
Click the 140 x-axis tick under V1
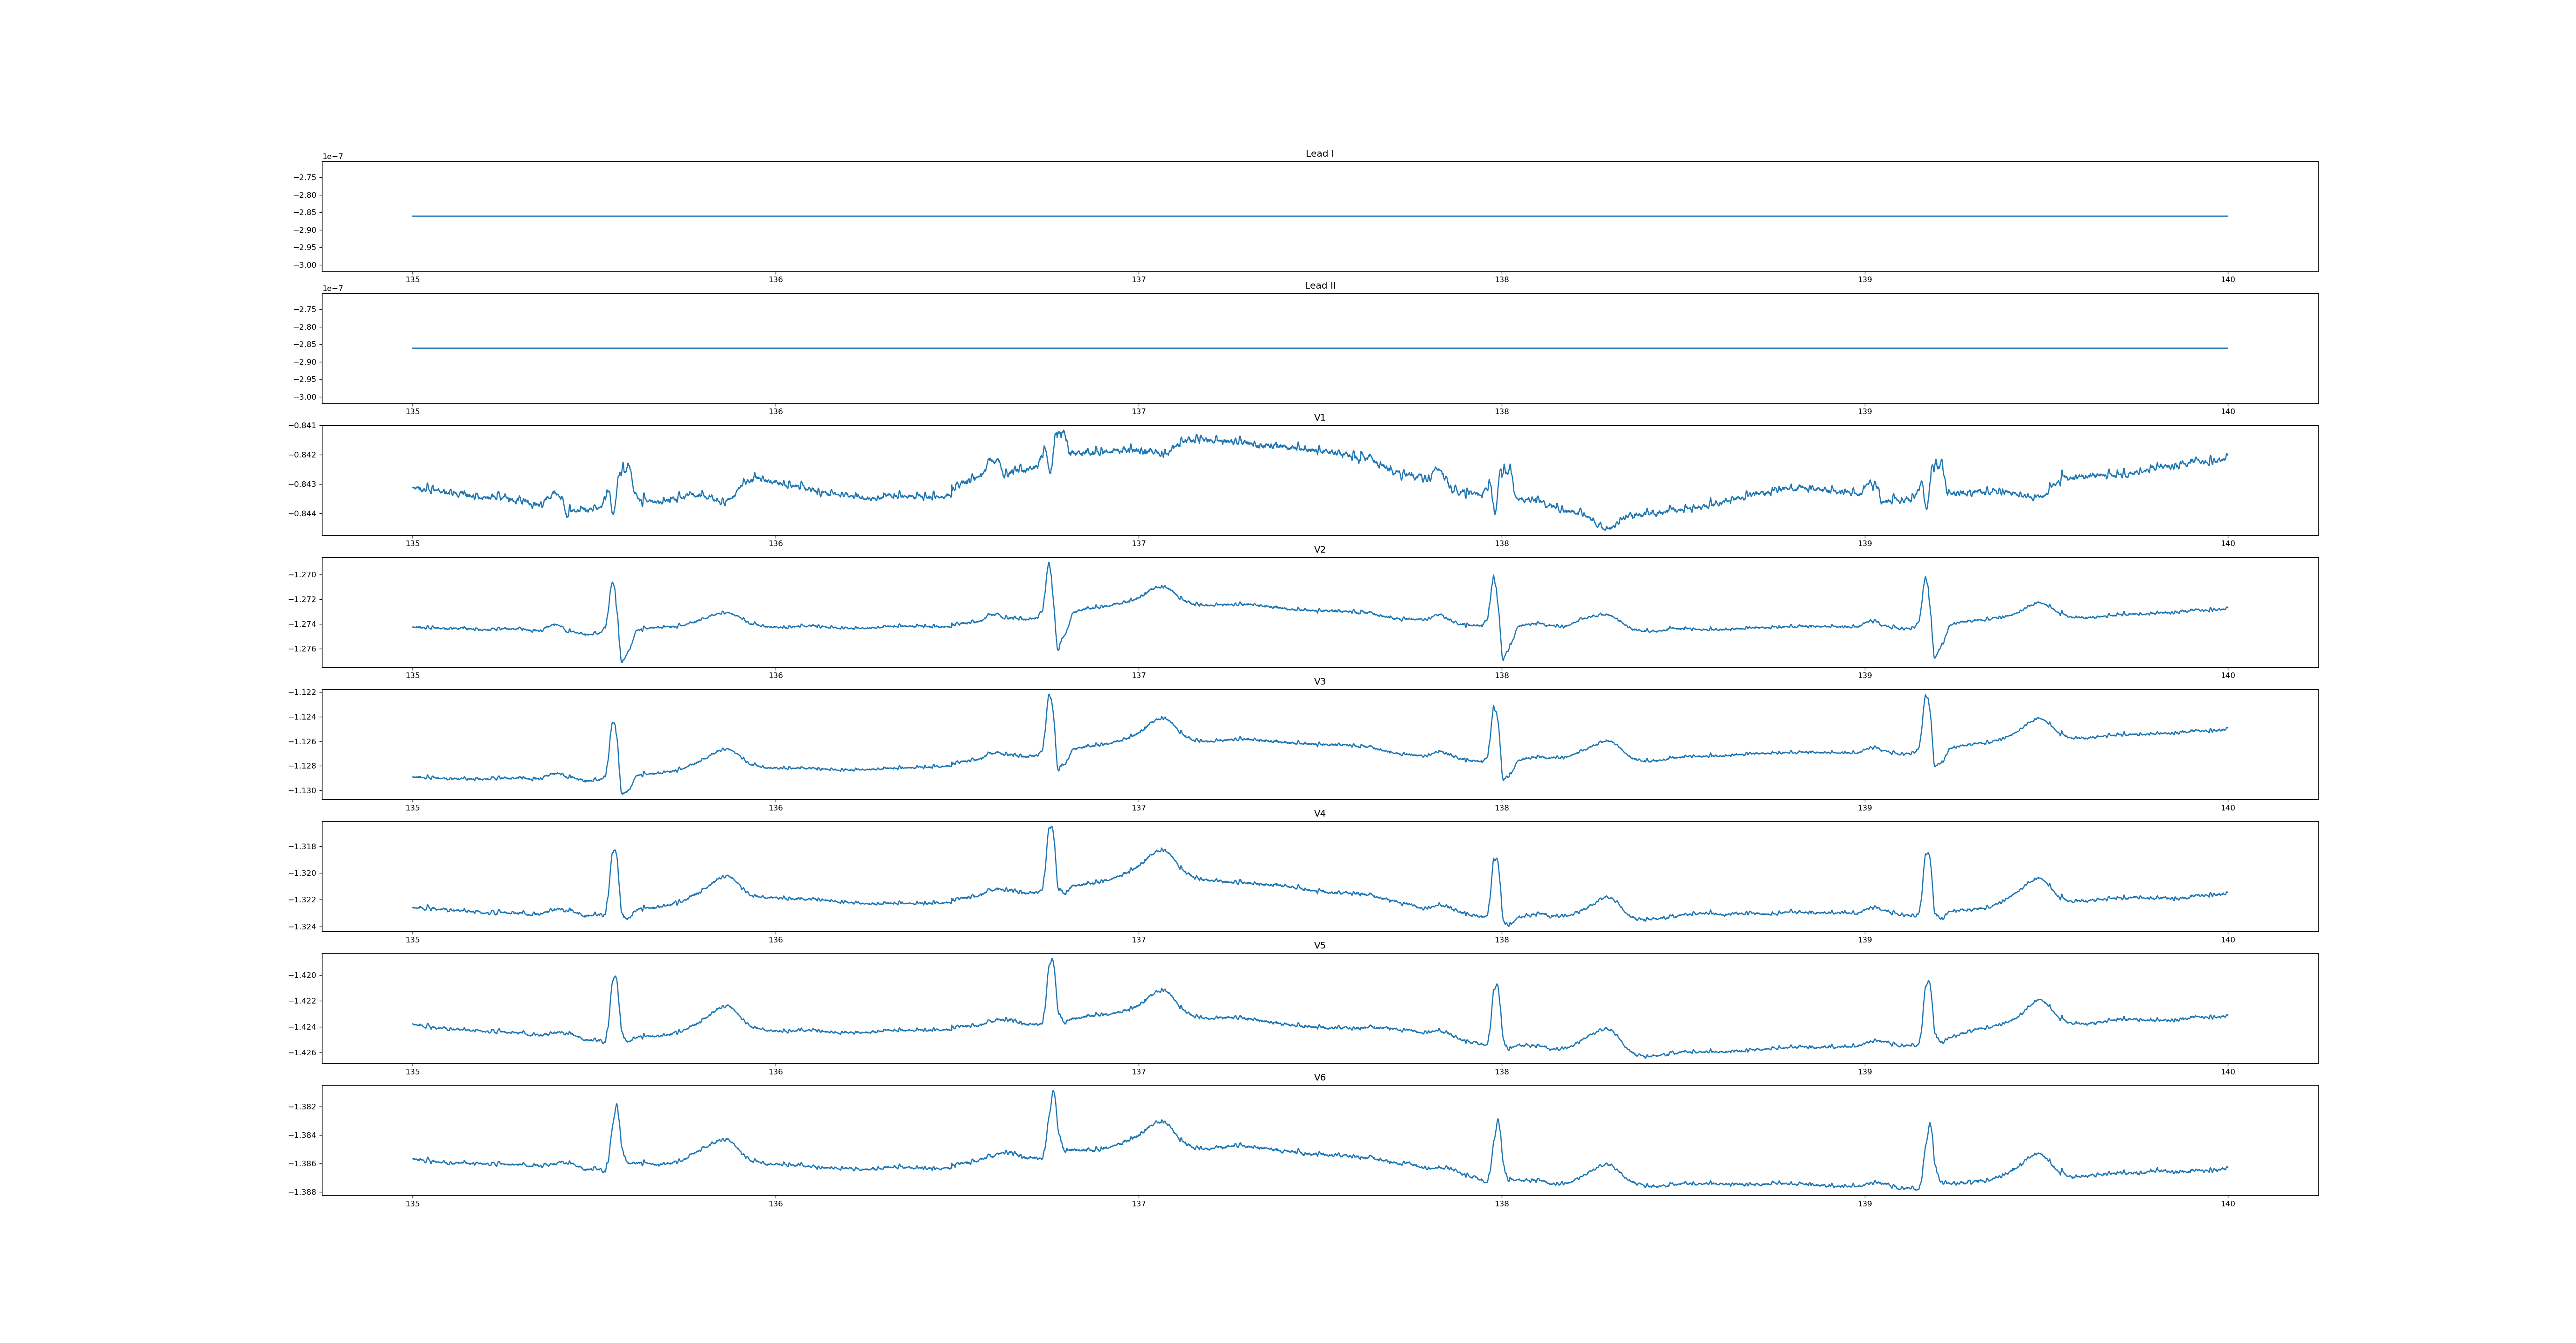tap(2227, 544)
